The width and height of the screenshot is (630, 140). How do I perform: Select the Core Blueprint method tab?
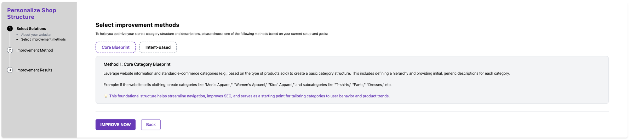coord(115,47)
